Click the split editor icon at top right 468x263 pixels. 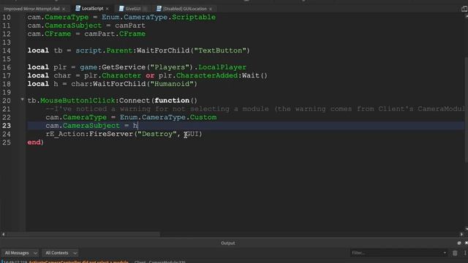(x=464, y=9)
